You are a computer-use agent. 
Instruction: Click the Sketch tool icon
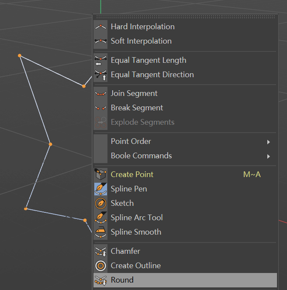[100, 203]
